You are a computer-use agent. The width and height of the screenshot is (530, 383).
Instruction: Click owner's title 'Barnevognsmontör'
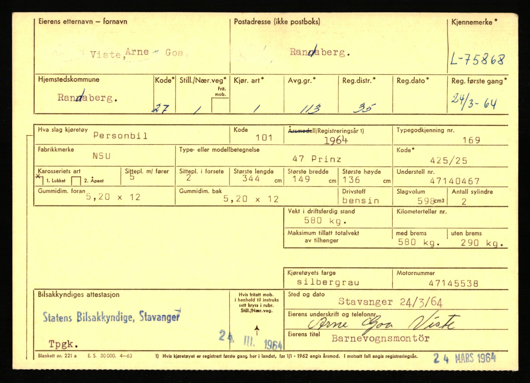[x=380, y=338]
